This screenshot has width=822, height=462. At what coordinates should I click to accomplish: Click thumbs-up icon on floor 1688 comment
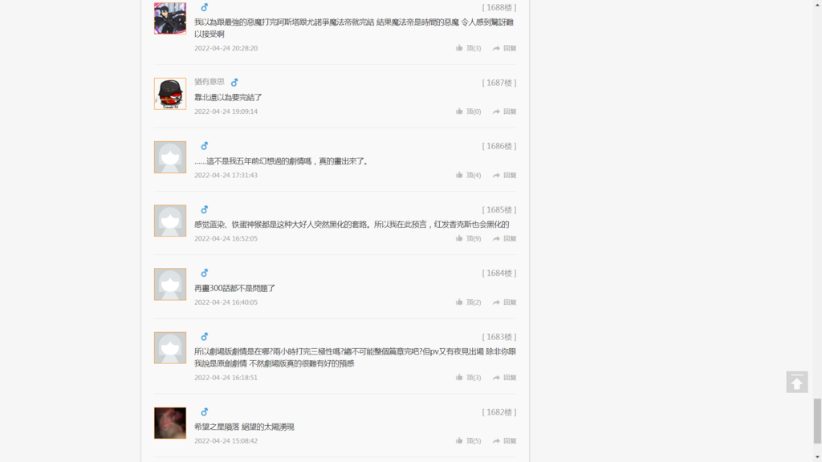[x=458, y=47]
